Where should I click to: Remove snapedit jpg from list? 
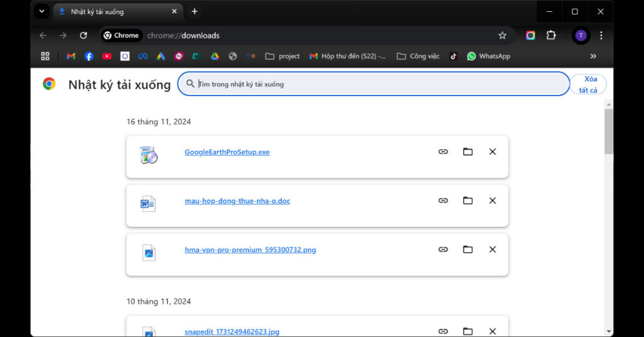click(x=492, y=331)
